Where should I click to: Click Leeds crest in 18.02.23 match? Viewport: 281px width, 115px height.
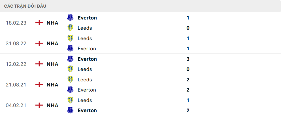point(70,28)
